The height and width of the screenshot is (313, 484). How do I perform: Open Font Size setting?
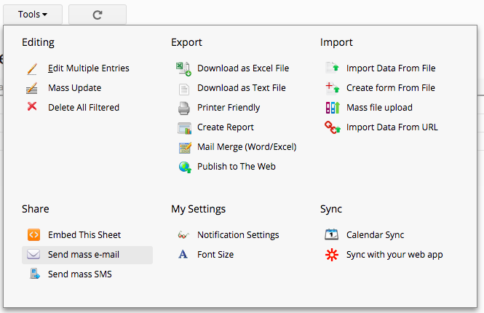coord(215,255)
